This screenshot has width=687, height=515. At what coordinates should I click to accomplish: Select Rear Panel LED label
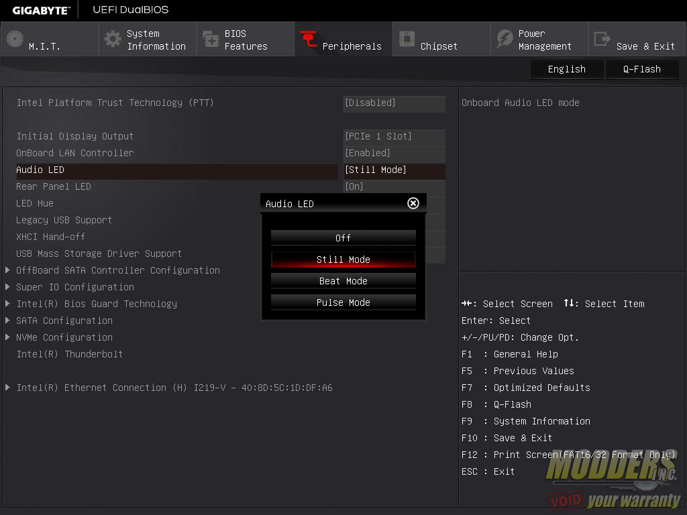tap(54, 186)
